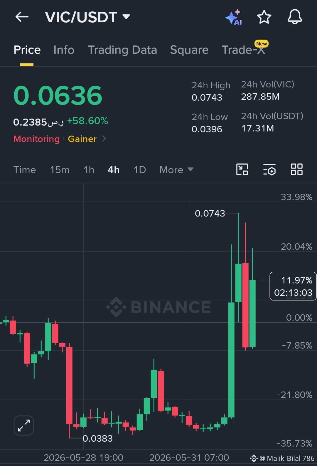Expand tags with the chevron after Gainer
Image resolution: width=317 pixels, height=466 pixels.
(104, 139)
